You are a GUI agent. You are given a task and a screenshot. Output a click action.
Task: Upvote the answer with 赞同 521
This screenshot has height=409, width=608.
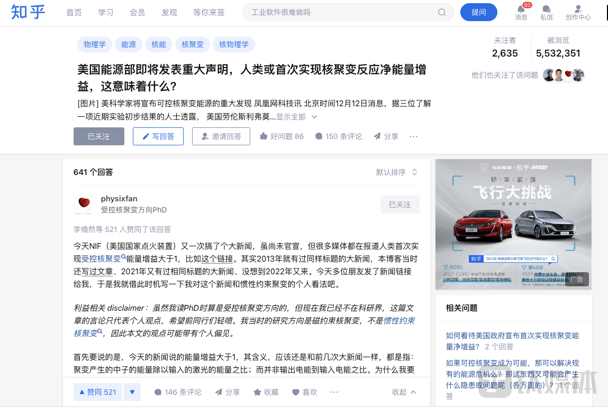97,392
